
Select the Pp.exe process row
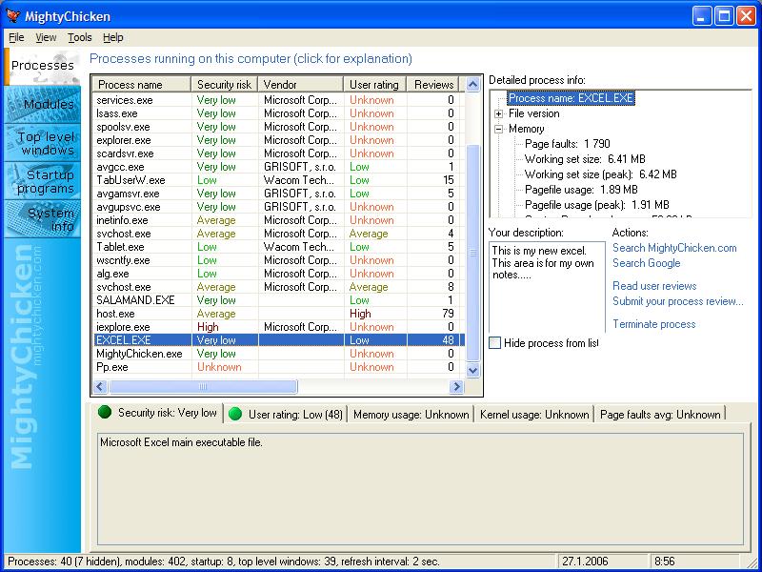point(279,367)
